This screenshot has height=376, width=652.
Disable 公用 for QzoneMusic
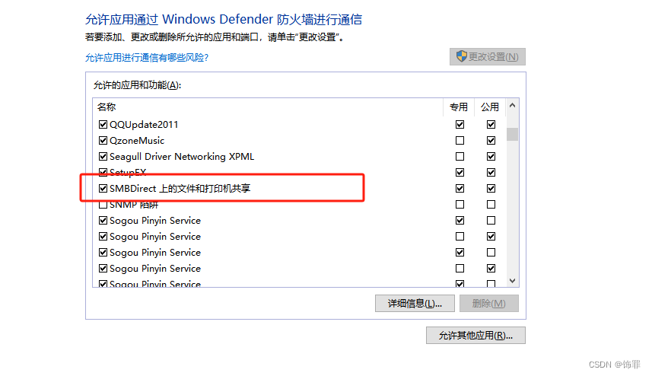(491, 141)
